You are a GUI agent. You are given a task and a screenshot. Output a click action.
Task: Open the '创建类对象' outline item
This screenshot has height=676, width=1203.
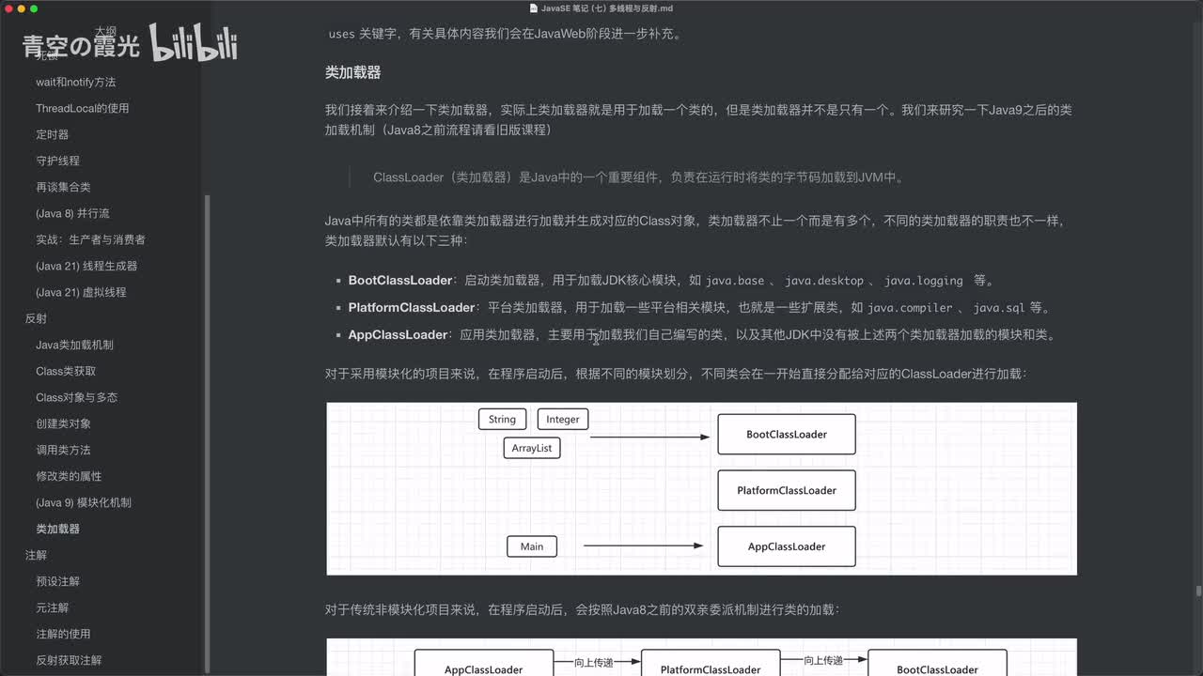tap(64, 423)
